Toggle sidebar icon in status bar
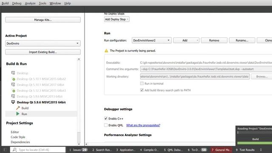The image size is (272, 153). [5, 150]
